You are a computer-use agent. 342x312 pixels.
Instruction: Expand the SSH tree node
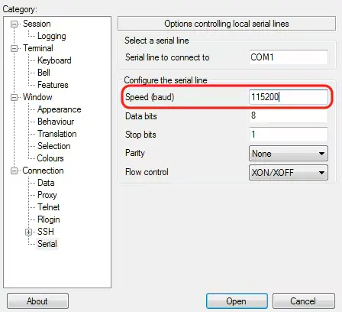(x=28, y=232)
